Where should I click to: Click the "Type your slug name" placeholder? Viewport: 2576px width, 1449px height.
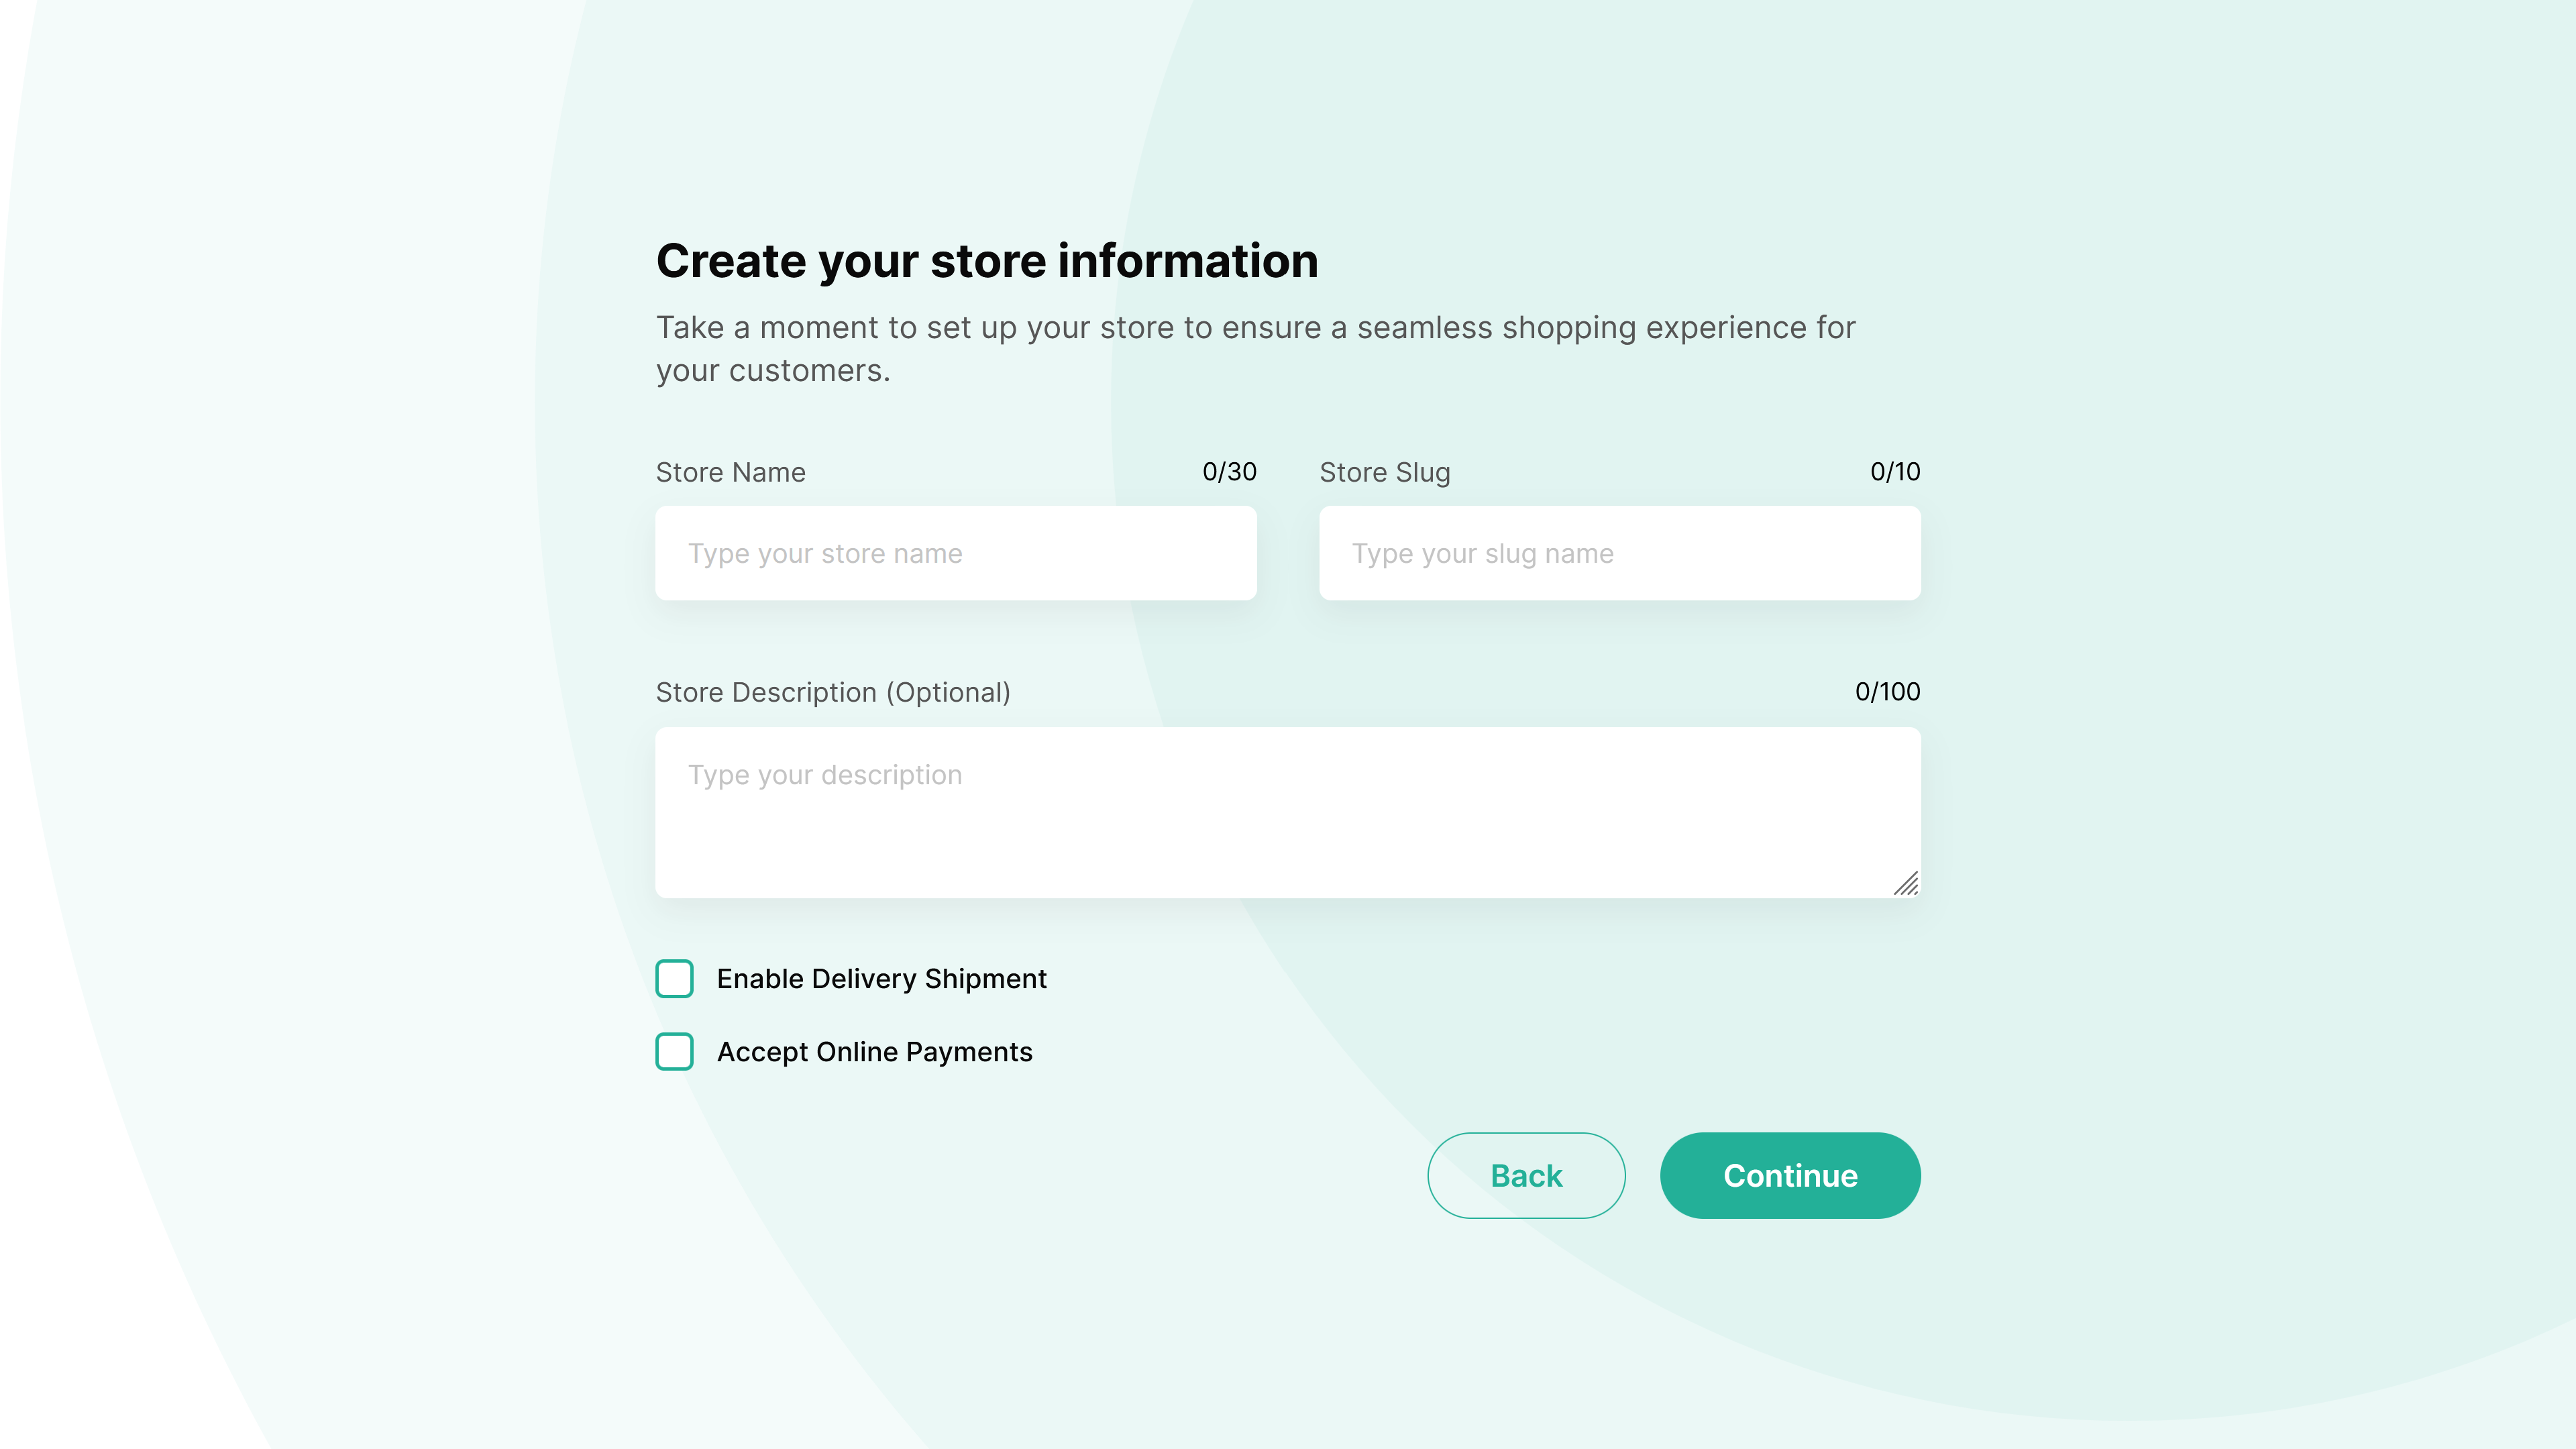pos(1482,554)
